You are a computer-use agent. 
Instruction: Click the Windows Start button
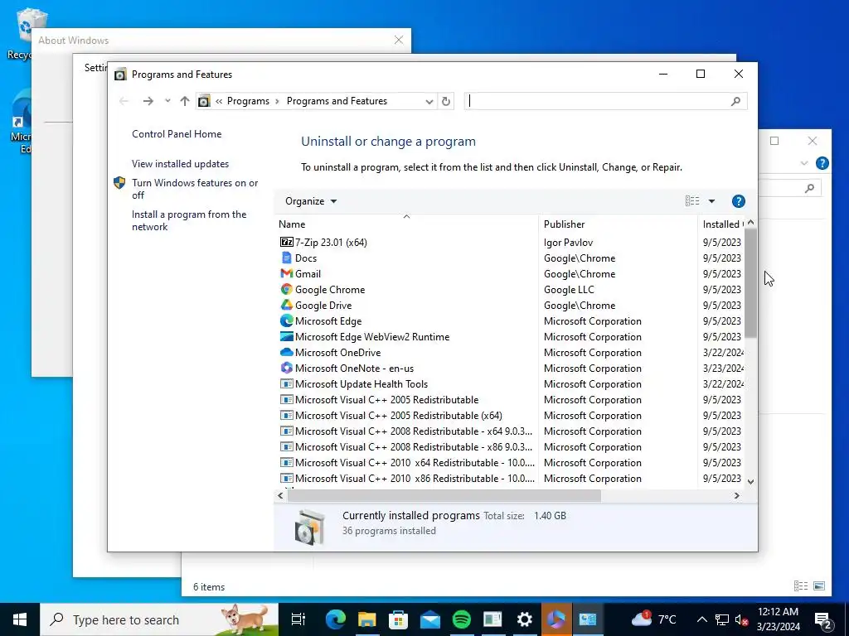coord(20,619)
